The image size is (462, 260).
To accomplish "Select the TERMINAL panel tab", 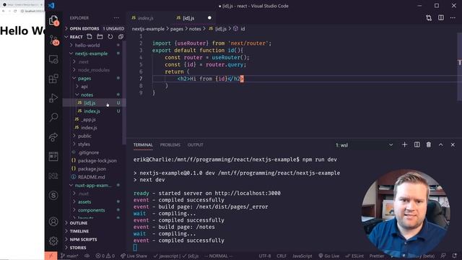I will click(x=143, y=145).
